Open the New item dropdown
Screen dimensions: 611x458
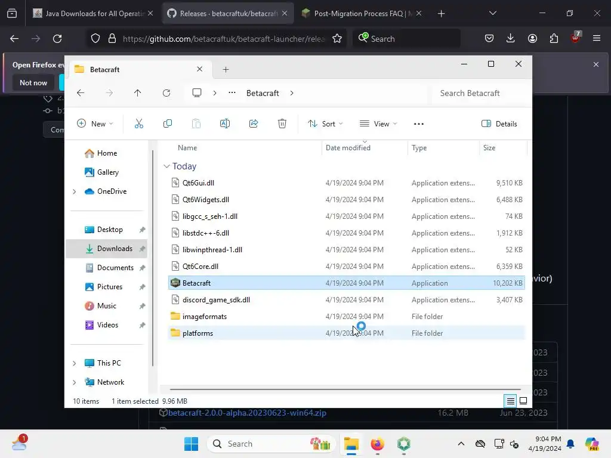point(95,124)
